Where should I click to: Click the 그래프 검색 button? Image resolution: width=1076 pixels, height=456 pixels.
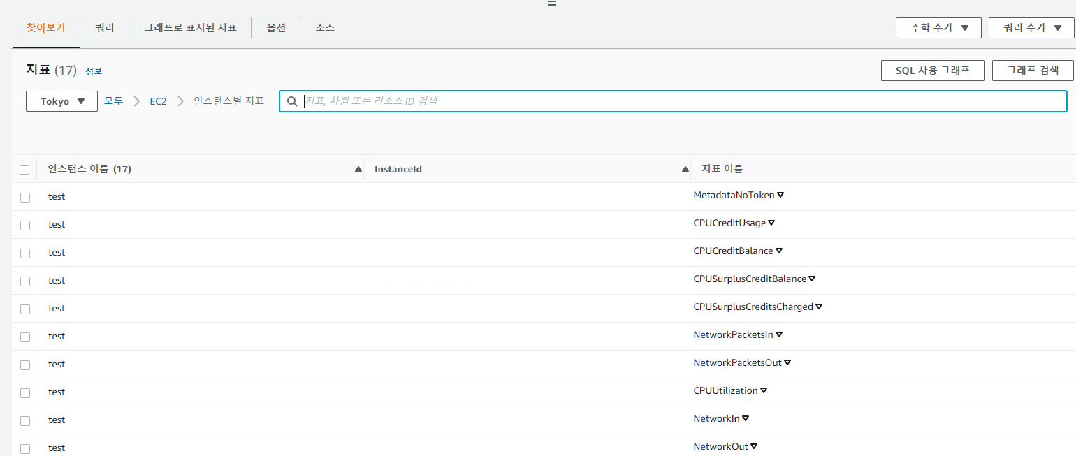click(1033, 70)
